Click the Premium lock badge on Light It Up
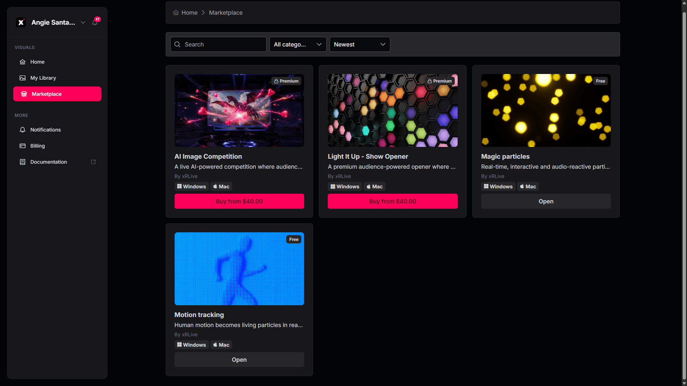This screenshot has height=386, width=687. (x=439, y=81)
